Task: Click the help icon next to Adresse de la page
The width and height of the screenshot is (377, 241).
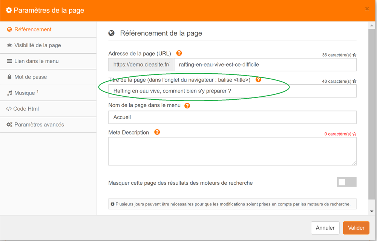Action: tap(179, 53)
